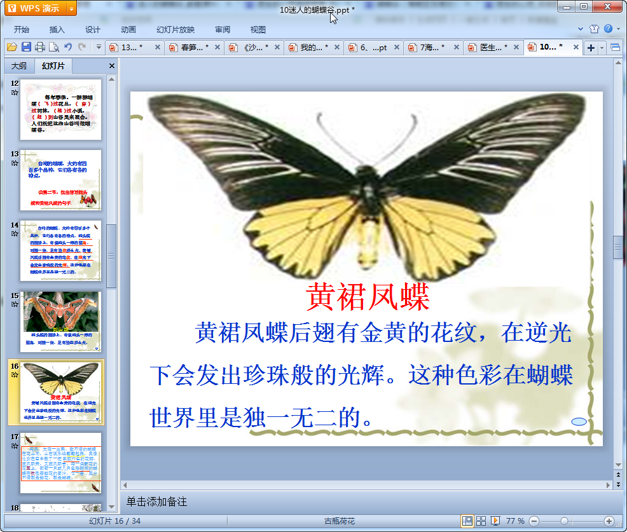Click the Open folder icon in toolbar
627x532 pixels.
coord(12,47)
